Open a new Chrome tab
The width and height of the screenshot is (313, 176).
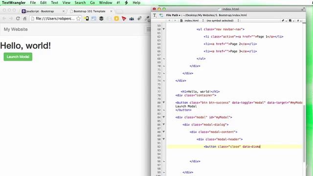click(x=119, y=11)
